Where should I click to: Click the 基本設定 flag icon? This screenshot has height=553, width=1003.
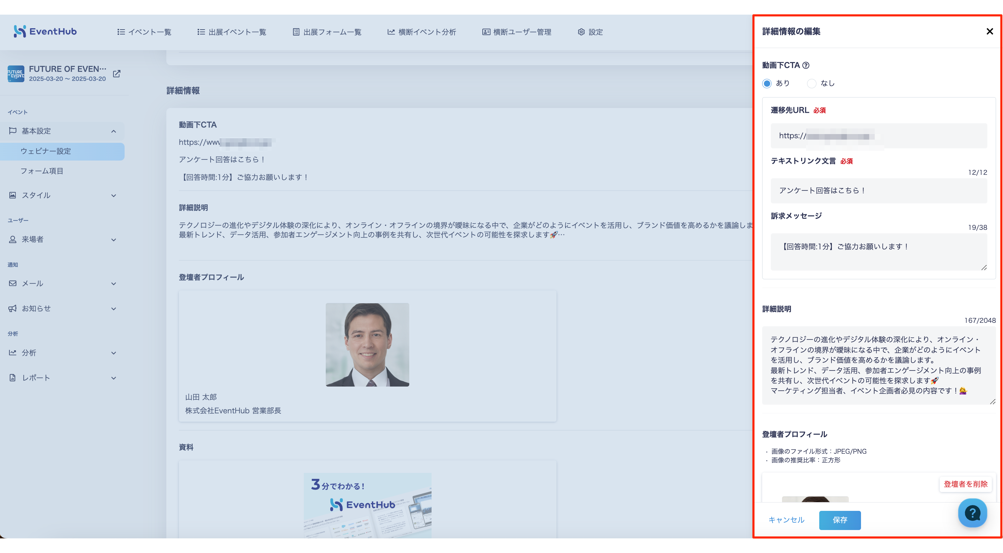coord(13,131)
